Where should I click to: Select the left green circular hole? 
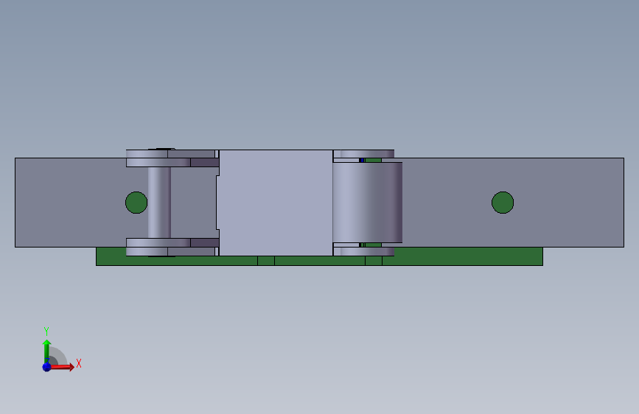[x=136, y=203]
